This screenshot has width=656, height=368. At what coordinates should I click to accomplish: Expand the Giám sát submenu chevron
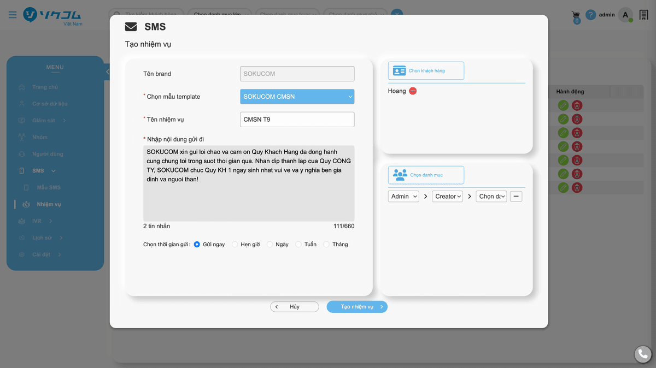[65, 121]
